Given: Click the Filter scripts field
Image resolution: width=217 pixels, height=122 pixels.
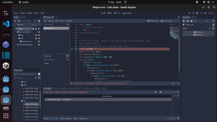Looking at the screenshot, I should pyautogui.click(x=56, y=24).
